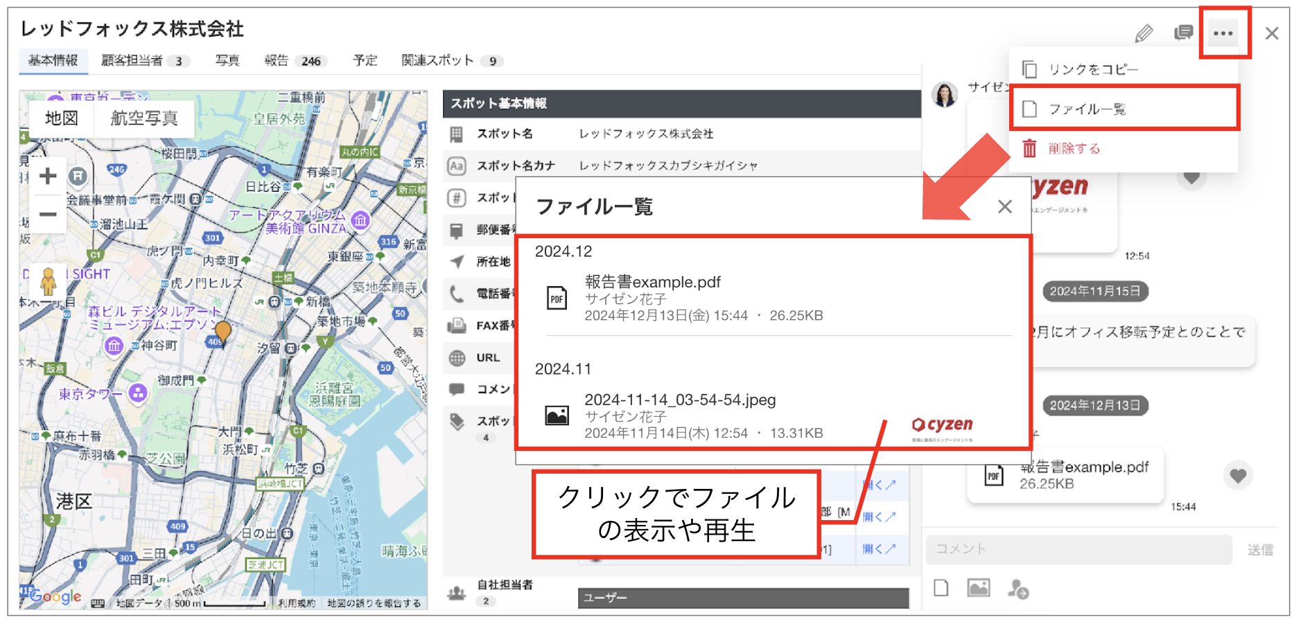Click the コメント speech bubble icon
This screenshot has width=1303, height=633.
(456, 389)
